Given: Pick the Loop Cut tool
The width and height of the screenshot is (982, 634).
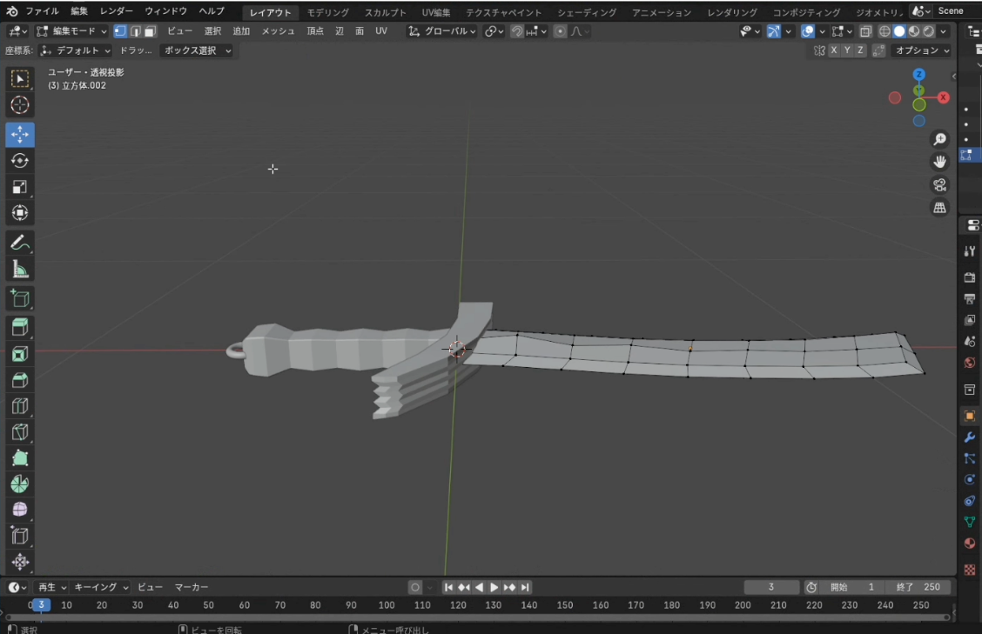Looking at the screenshot, I should [x=20, y=405].
